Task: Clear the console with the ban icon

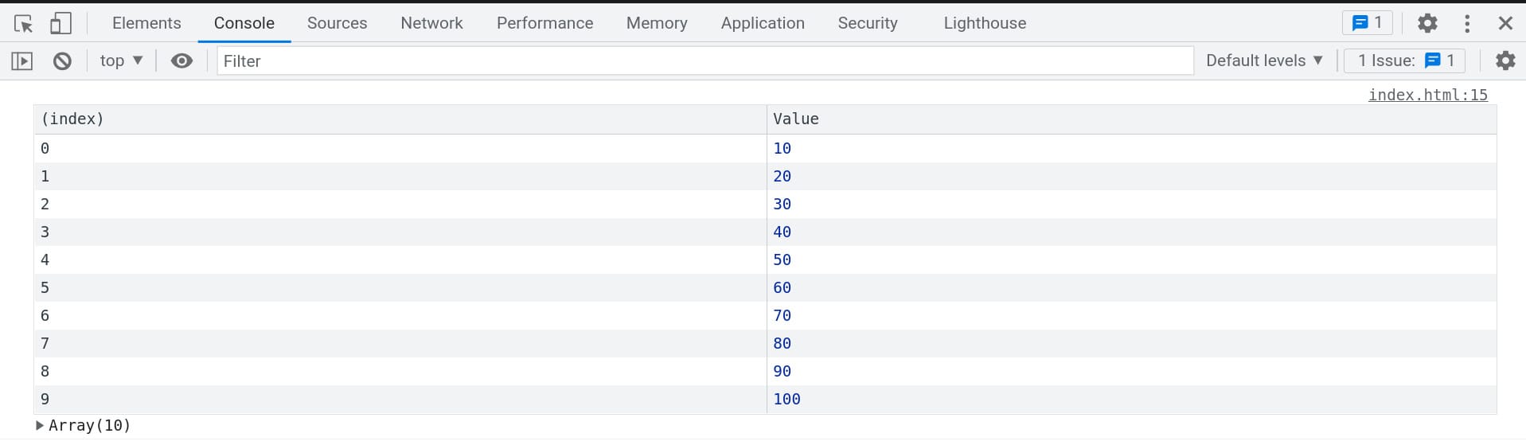Action: pos(62,61)
